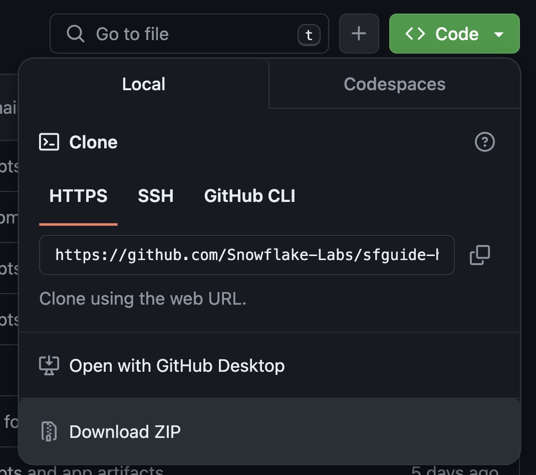Click Open with GitHub Desktop
The image size is (536, 475).
coord(177,366)
